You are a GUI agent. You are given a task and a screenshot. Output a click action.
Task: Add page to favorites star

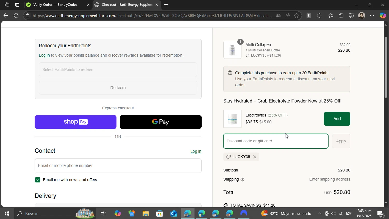click(x=296, y=16)
